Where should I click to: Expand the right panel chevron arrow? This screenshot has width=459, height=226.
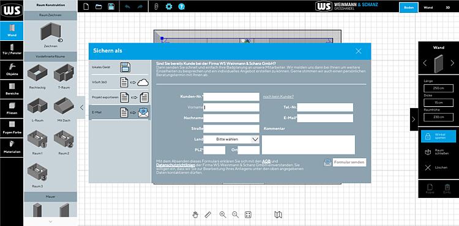414,119
